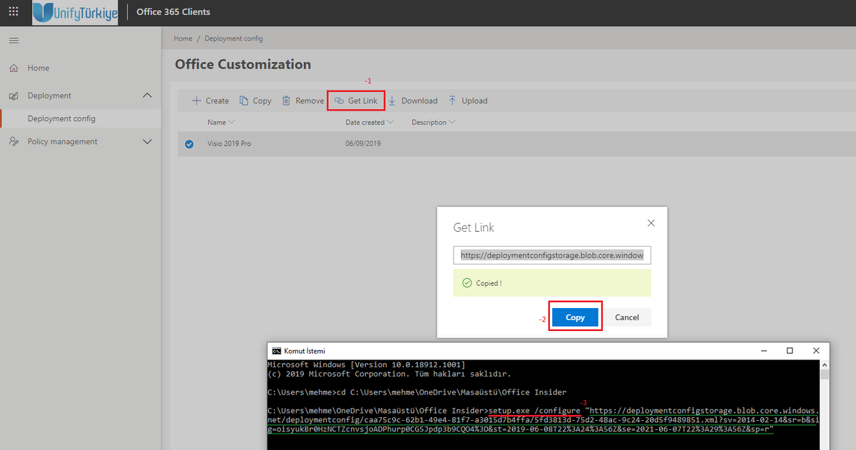Open the app launcher waffle icon
The width and height of the screenshot is (856, 450).
click(x=13, y=11)
